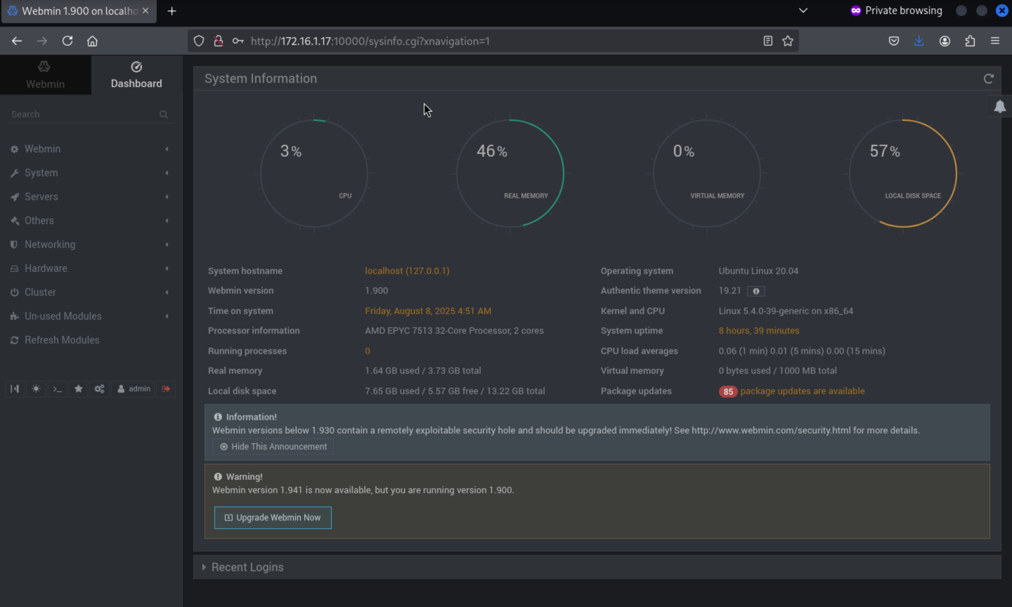
Task: Hide This Announcement
Action: tap(273, 446)
